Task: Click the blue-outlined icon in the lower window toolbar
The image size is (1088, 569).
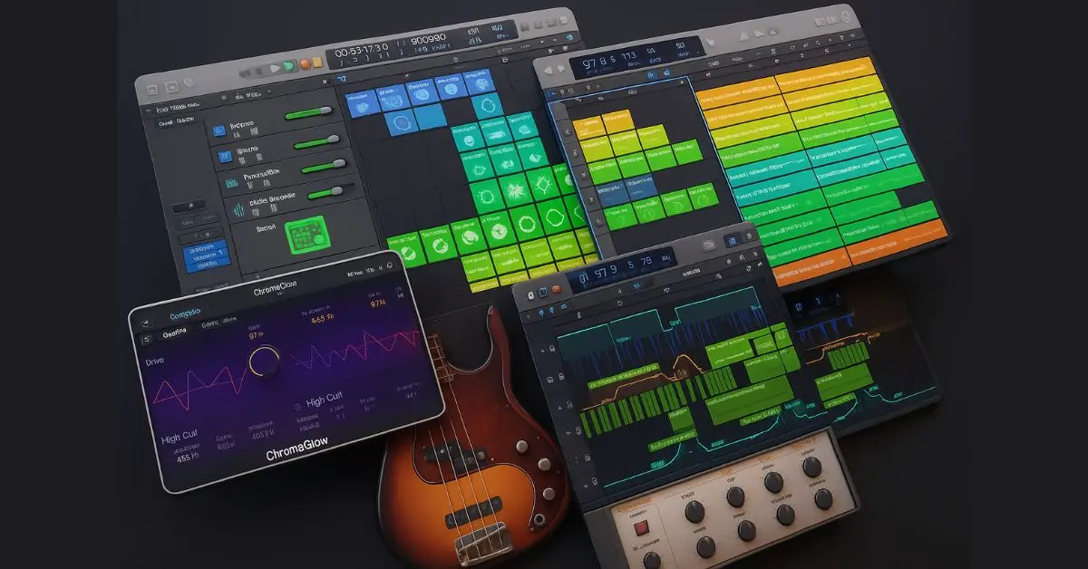Action: coord(730,241)
